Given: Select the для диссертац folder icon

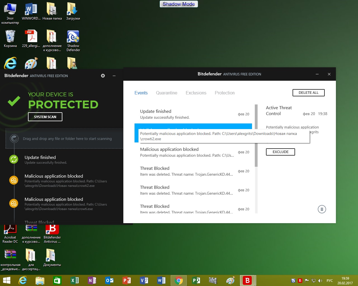Looking at the screenshot, I should point(31,260).
